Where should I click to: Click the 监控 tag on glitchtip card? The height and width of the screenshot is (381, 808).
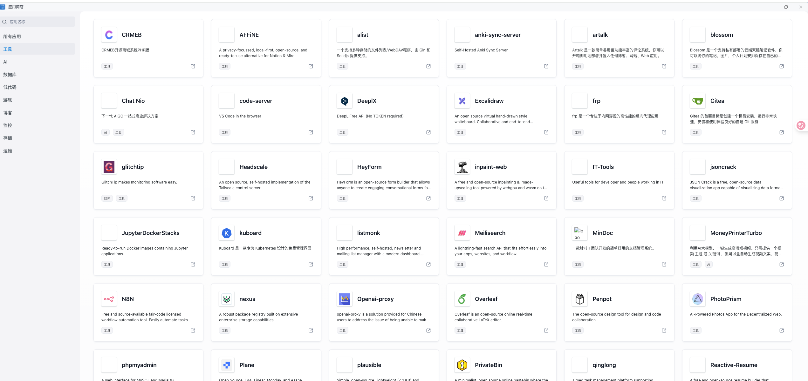pyautogui.click(x=107, y=198)
